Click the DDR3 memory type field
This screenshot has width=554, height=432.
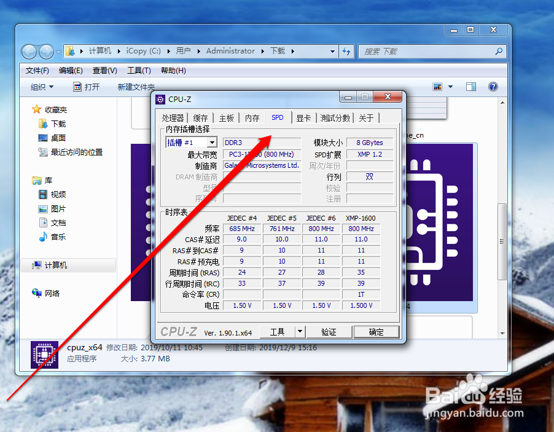[262, 143]
